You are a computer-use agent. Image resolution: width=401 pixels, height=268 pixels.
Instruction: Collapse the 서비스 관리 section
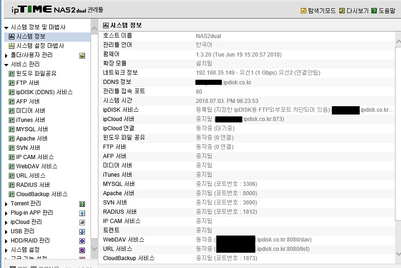[x=6, y=64]
